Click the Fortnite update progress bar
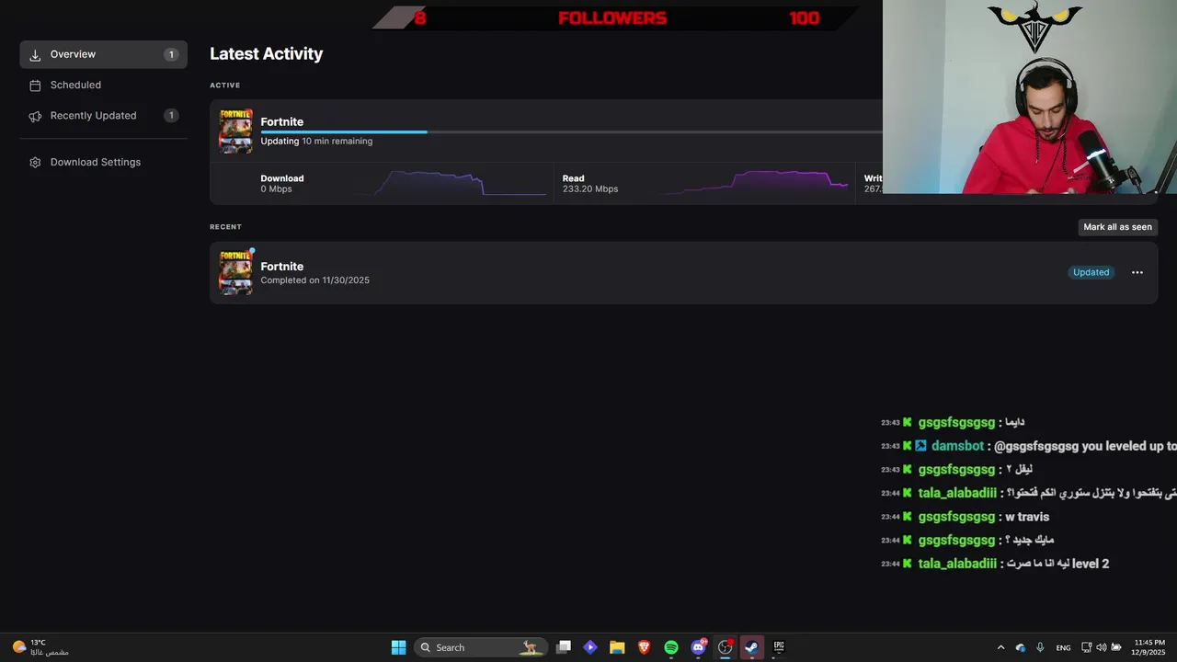This screenshot has width=1177, height=662. [571, 132]
